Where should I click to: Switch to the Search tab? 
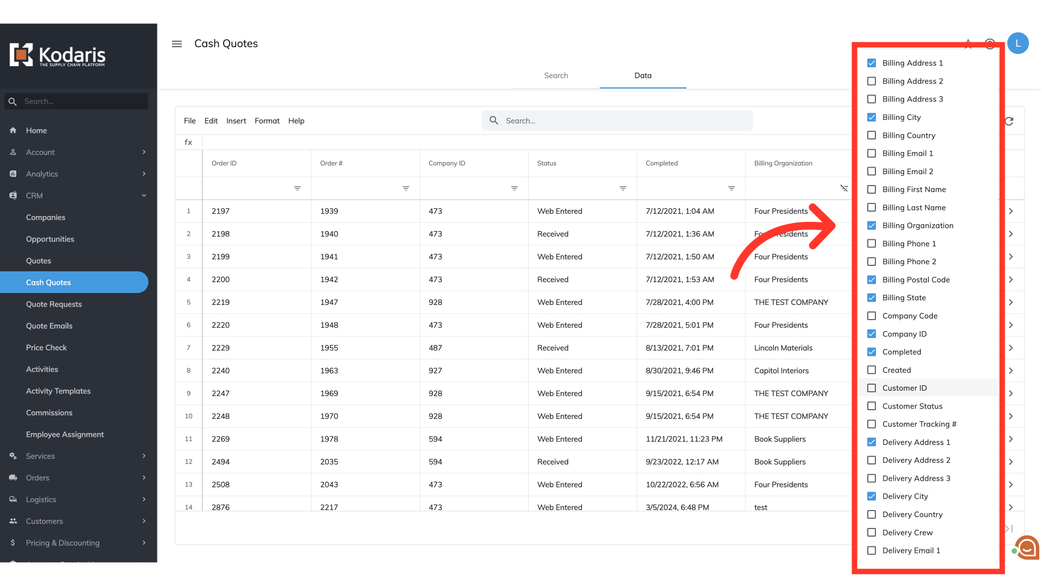point(556,76)
